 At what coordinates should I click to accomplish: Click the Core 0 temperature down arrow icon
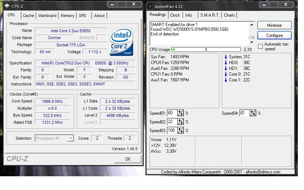226,74
